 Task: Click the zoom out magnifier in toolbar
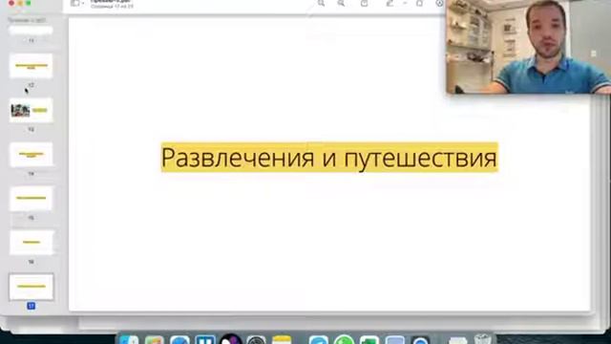(321, 3)
